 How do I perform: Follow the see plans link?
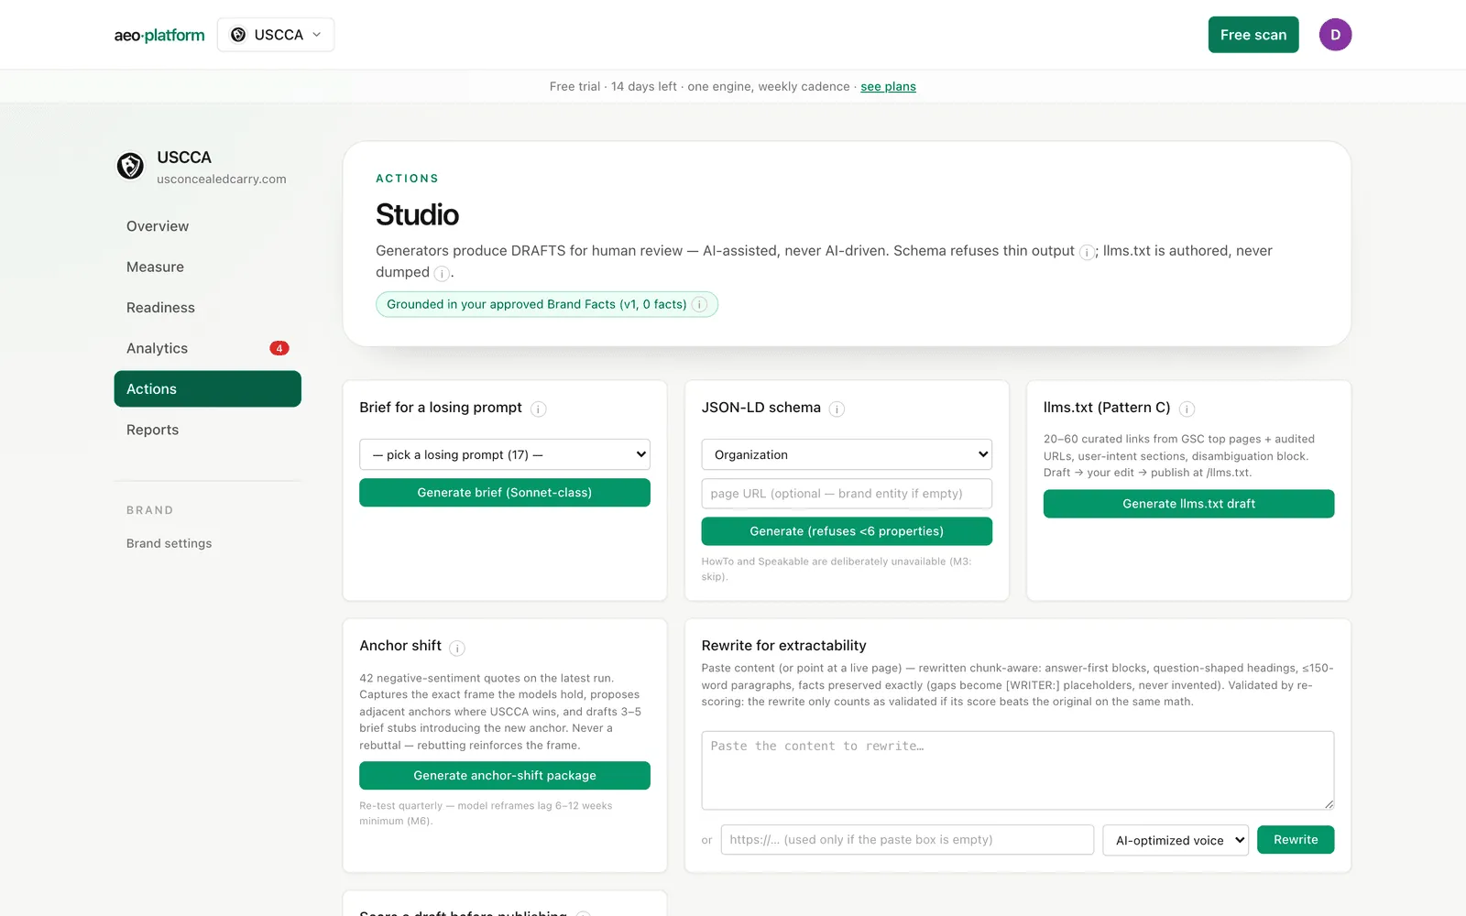888,86
